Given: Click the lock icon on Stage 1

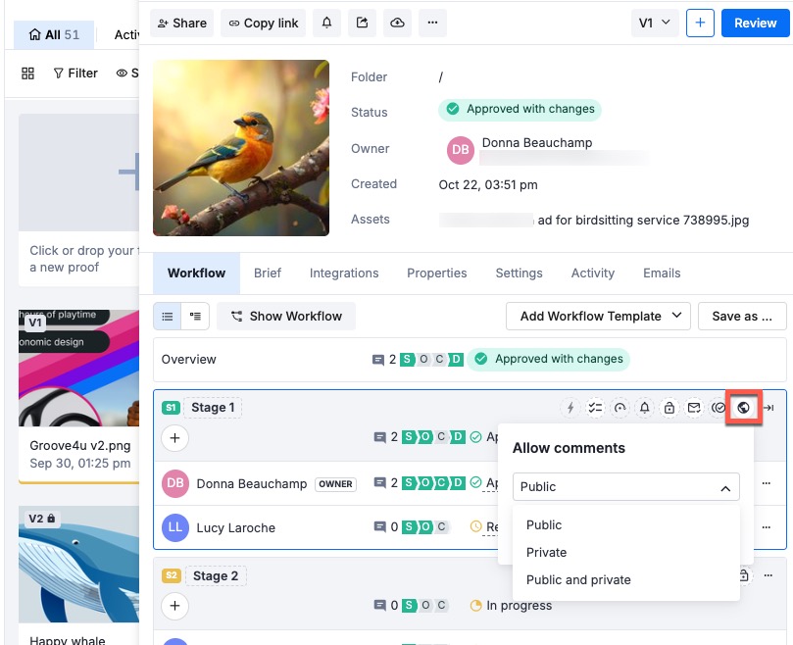Looking at the screenshot, I should (669, 407).
